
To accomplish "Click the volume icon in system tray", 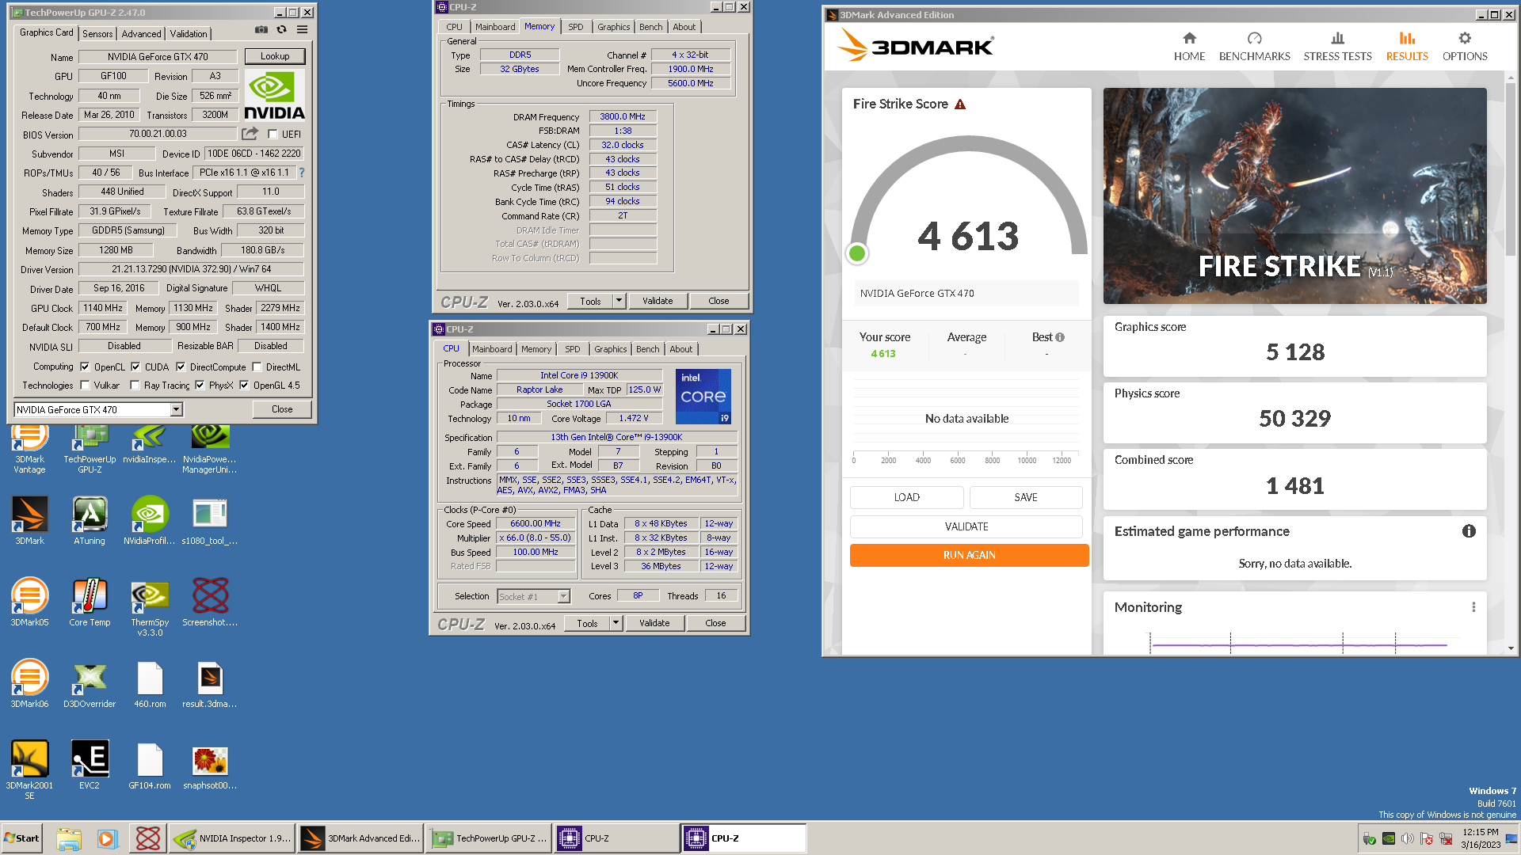I will pos(1407,838).
